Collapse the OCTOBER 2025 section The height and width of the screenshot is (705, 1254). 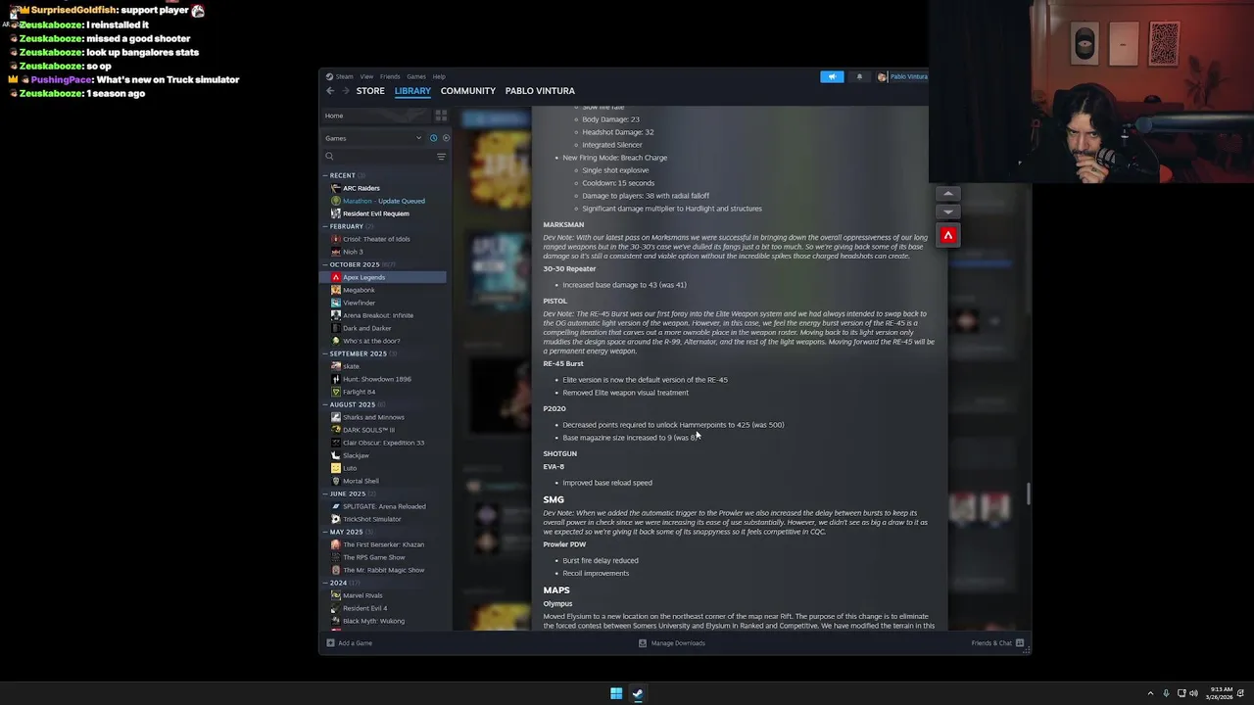point(325,264)
